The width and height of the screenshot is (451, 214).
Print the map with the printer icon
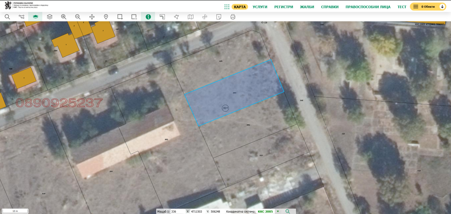tap(233, 17)
